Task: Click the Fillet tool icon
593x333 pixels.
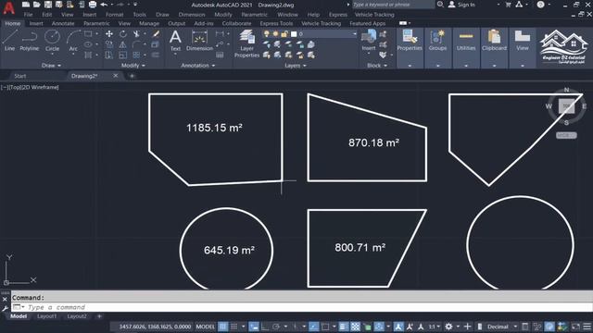Action: coord(136,44)
